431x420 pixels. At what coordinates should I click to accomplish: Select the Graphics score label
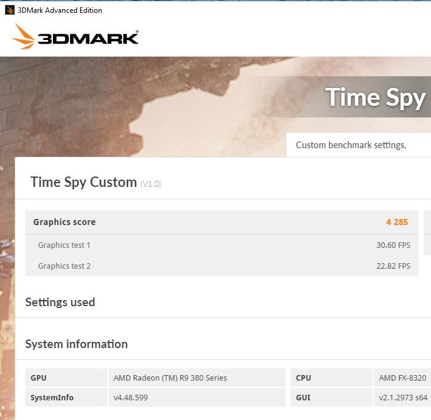click(64, 222)
